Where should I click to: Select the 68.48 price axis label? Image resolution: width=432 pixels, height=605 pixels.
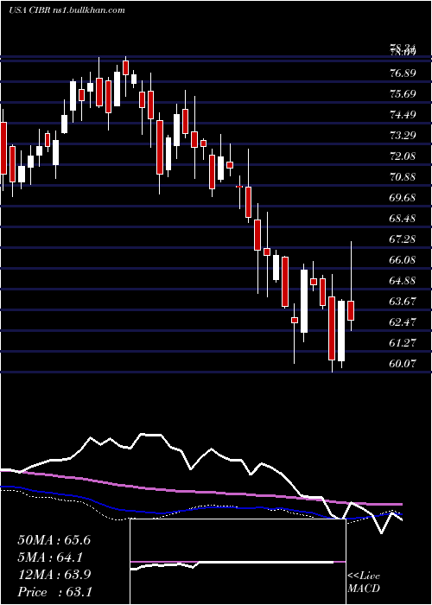[403, 219]
